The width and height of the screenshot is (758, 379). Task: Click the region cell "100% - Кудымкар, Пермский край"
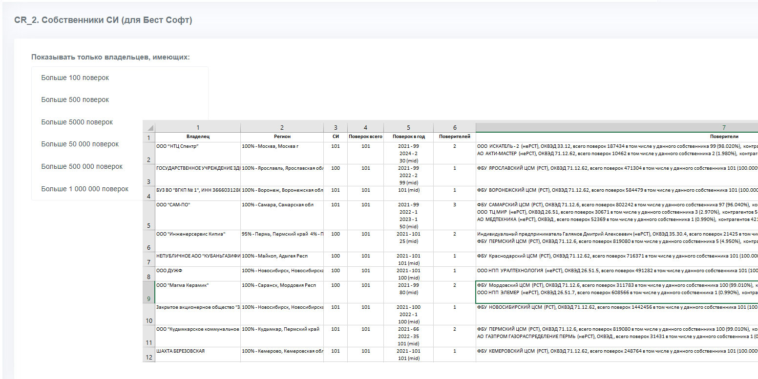pyautogui.click(x=282, y=336)
